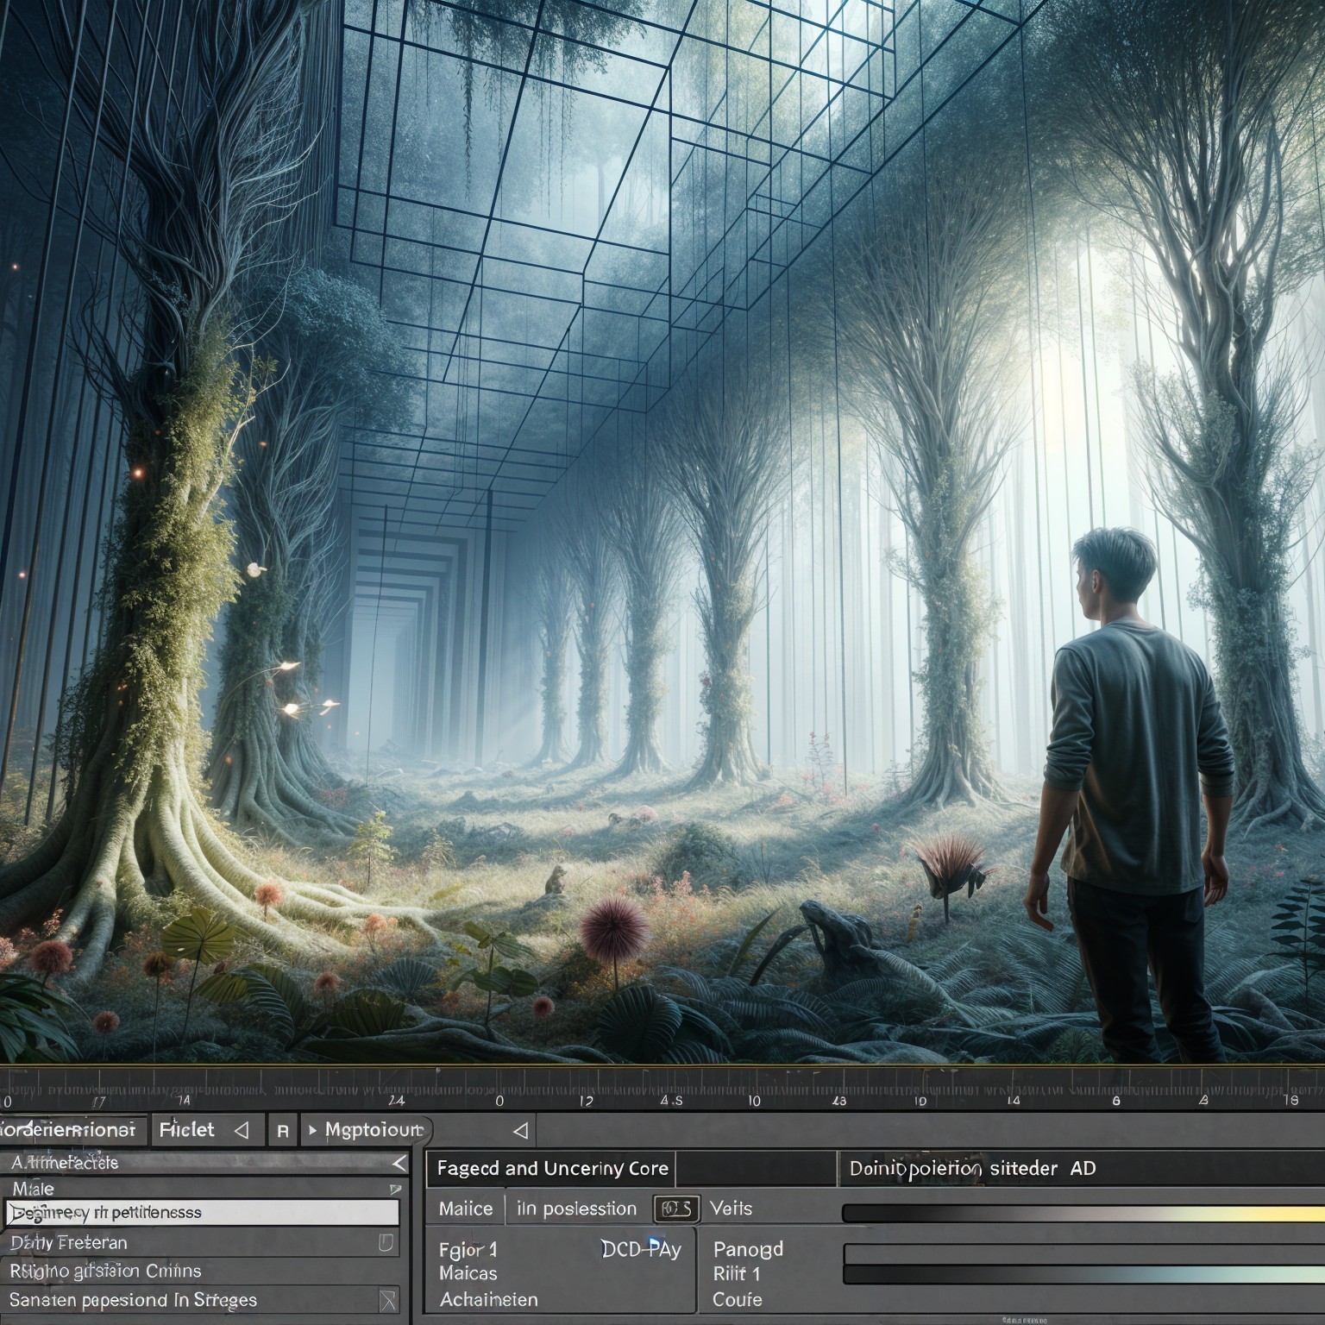Screen dimensions: 1325x1325
Task: Click the DCD-PAy label
Action: click(640, 1249)
